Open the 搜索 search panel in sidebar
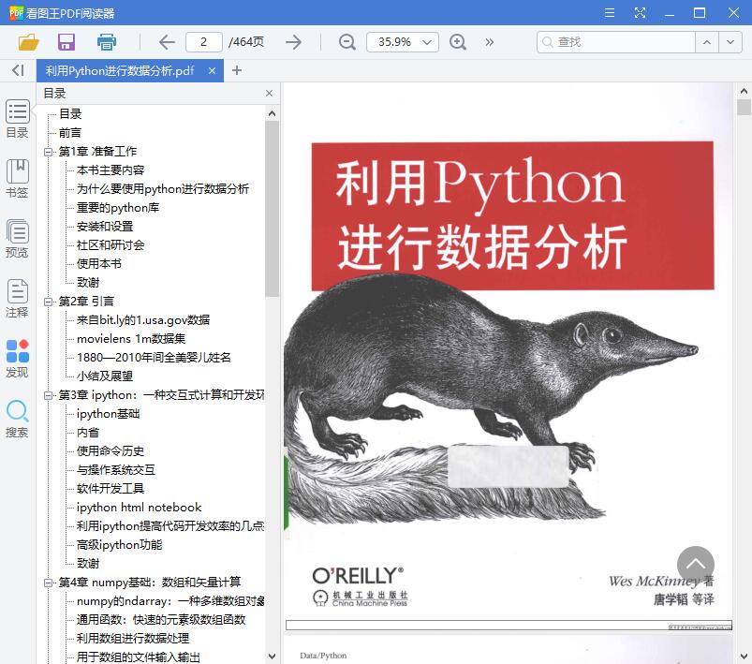 click(17, 415)
